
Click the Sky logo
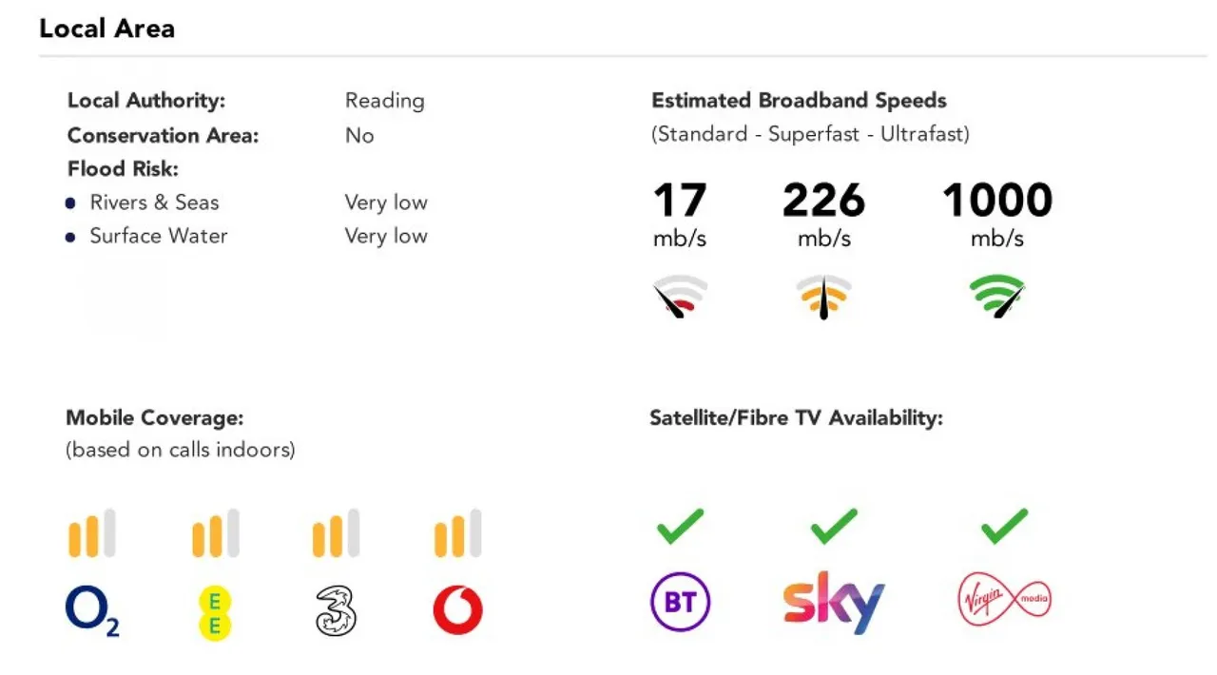[833, 602]
